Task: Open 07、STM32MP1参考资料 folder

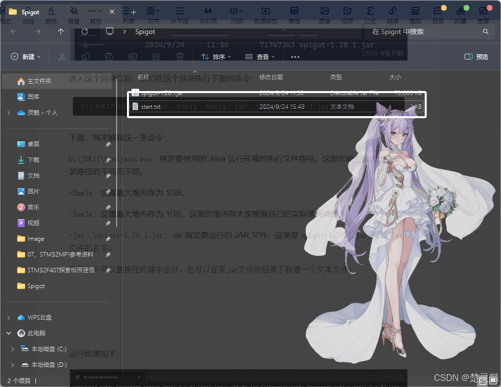Action: pyautogui.click(x=55, y=255)
